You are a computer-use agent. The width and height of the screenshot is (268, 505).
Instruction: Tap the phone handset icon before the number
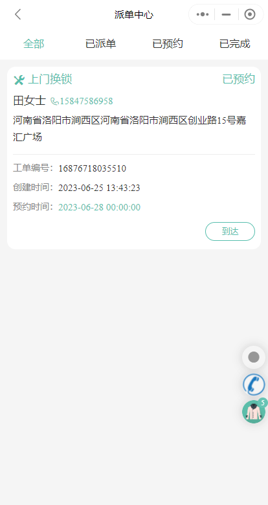point(54,102)
